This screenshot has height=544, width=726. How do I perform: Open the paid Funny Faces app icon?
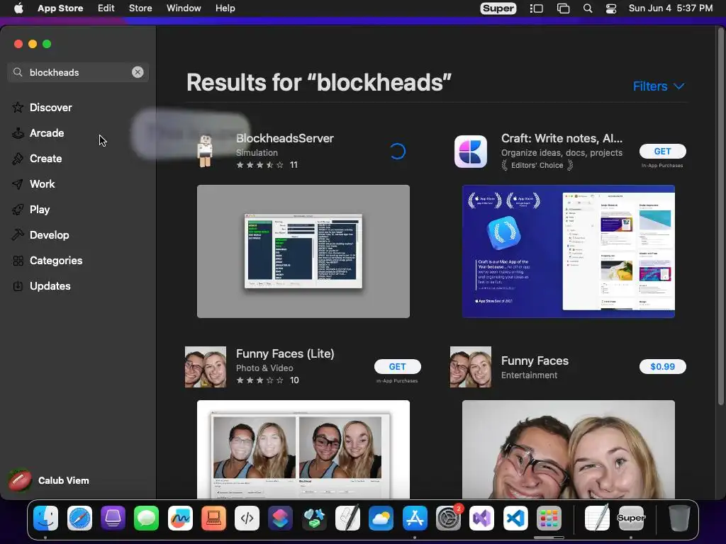tap(471, 367)
